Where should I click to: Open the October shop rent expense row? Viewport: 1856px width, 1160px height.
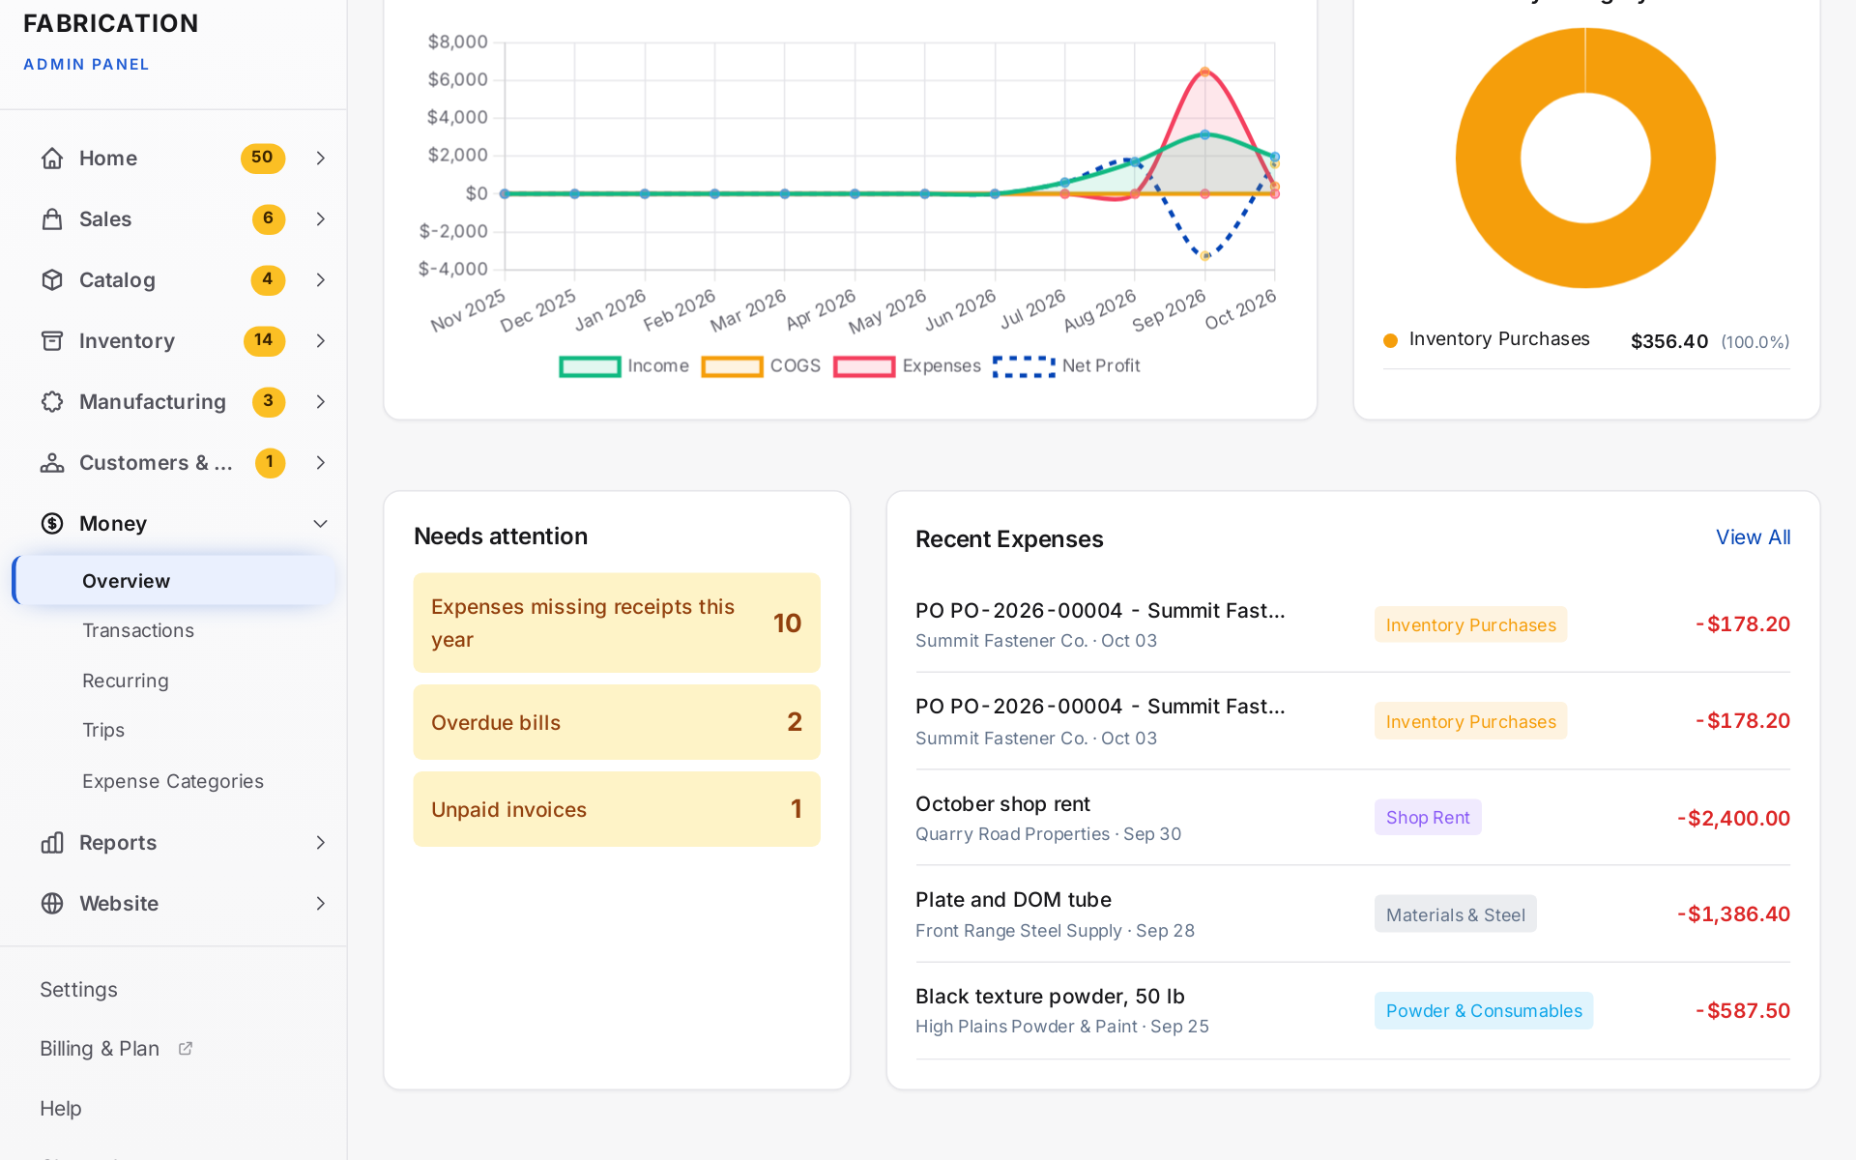(x=1352, y=818)
